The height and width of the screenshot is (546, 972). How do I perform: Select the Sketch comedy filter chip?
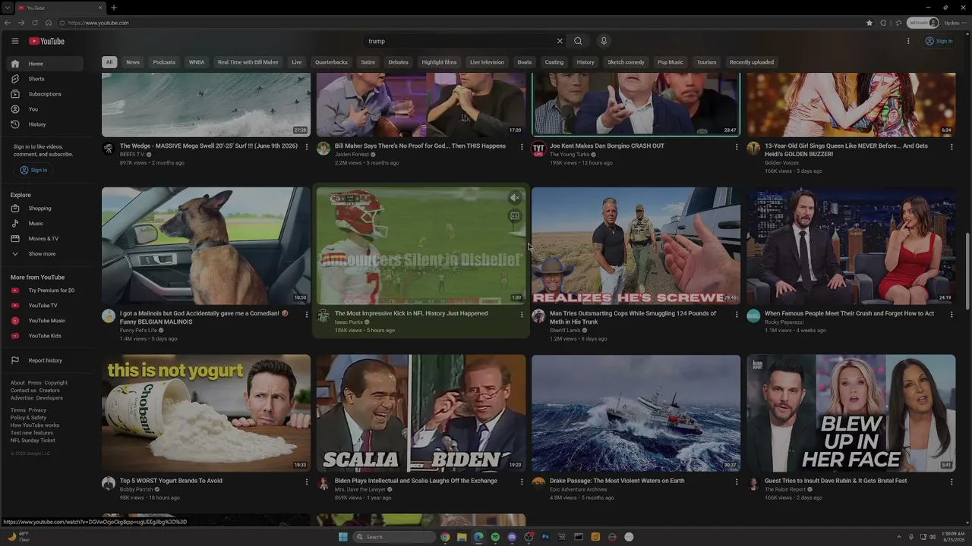[626, 62]
